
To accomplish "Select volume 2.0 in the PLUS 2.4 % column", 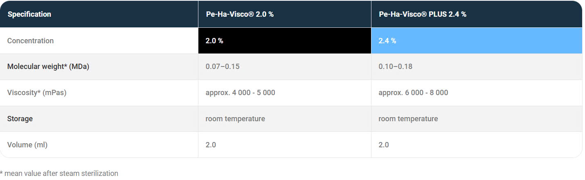I will coord(384,144).
